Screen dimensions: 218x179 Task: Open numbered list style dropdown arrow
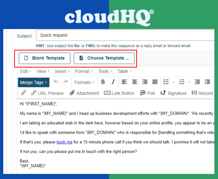point(189,82)
